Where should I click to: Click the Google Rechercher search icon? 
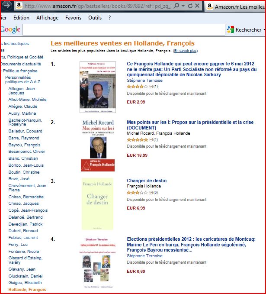(x=231, y=29)
